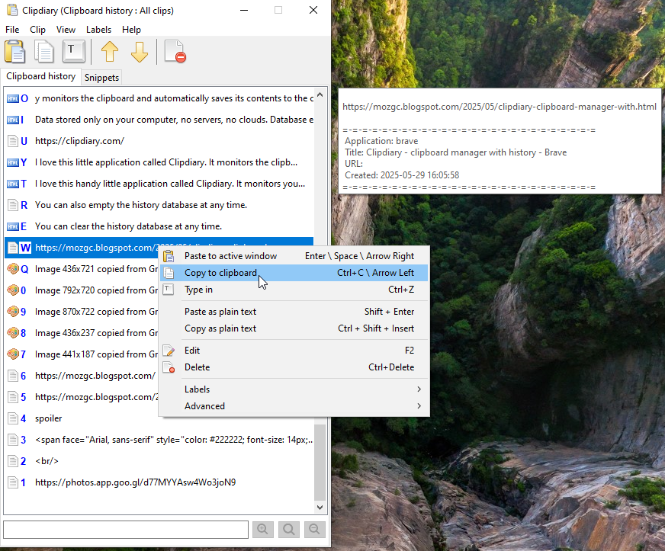The image size is (665, 551).
Task: Choose Paste as plain text
Action: [294, 312]
